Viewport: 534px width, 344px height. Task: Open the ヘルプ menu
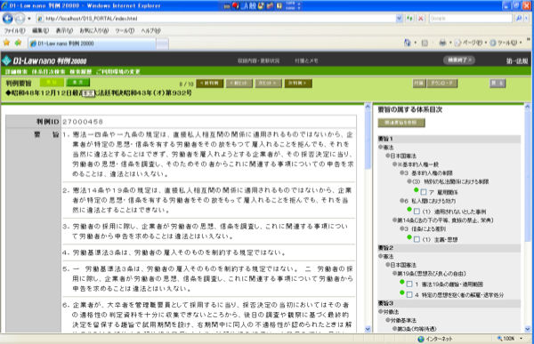150,30
